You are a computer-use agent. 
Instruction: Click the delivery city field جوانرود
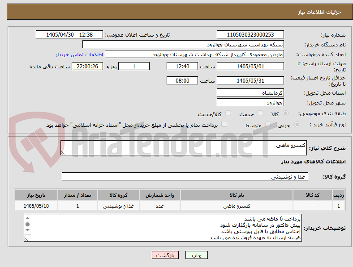click(x=250, y=103)
